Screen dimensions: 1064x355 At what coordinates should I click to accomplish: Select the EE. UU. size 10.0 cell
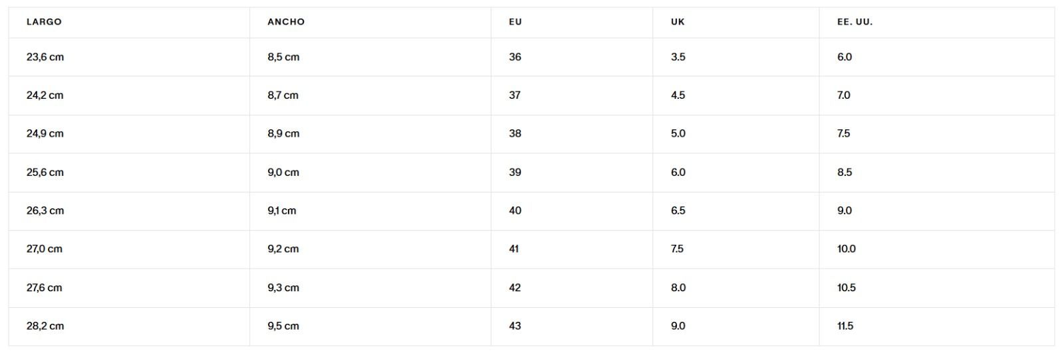point(847,249)
